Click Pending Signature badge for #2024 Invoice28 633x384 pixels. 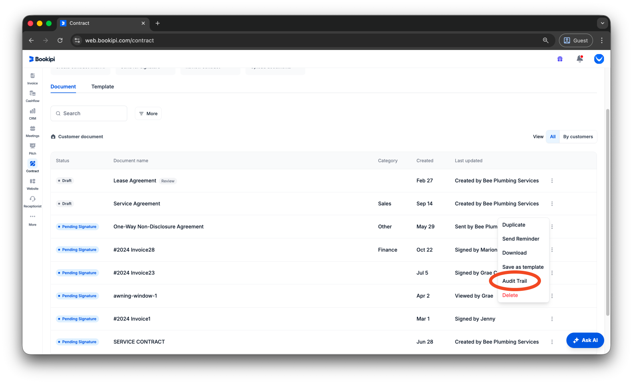point(77,250)
